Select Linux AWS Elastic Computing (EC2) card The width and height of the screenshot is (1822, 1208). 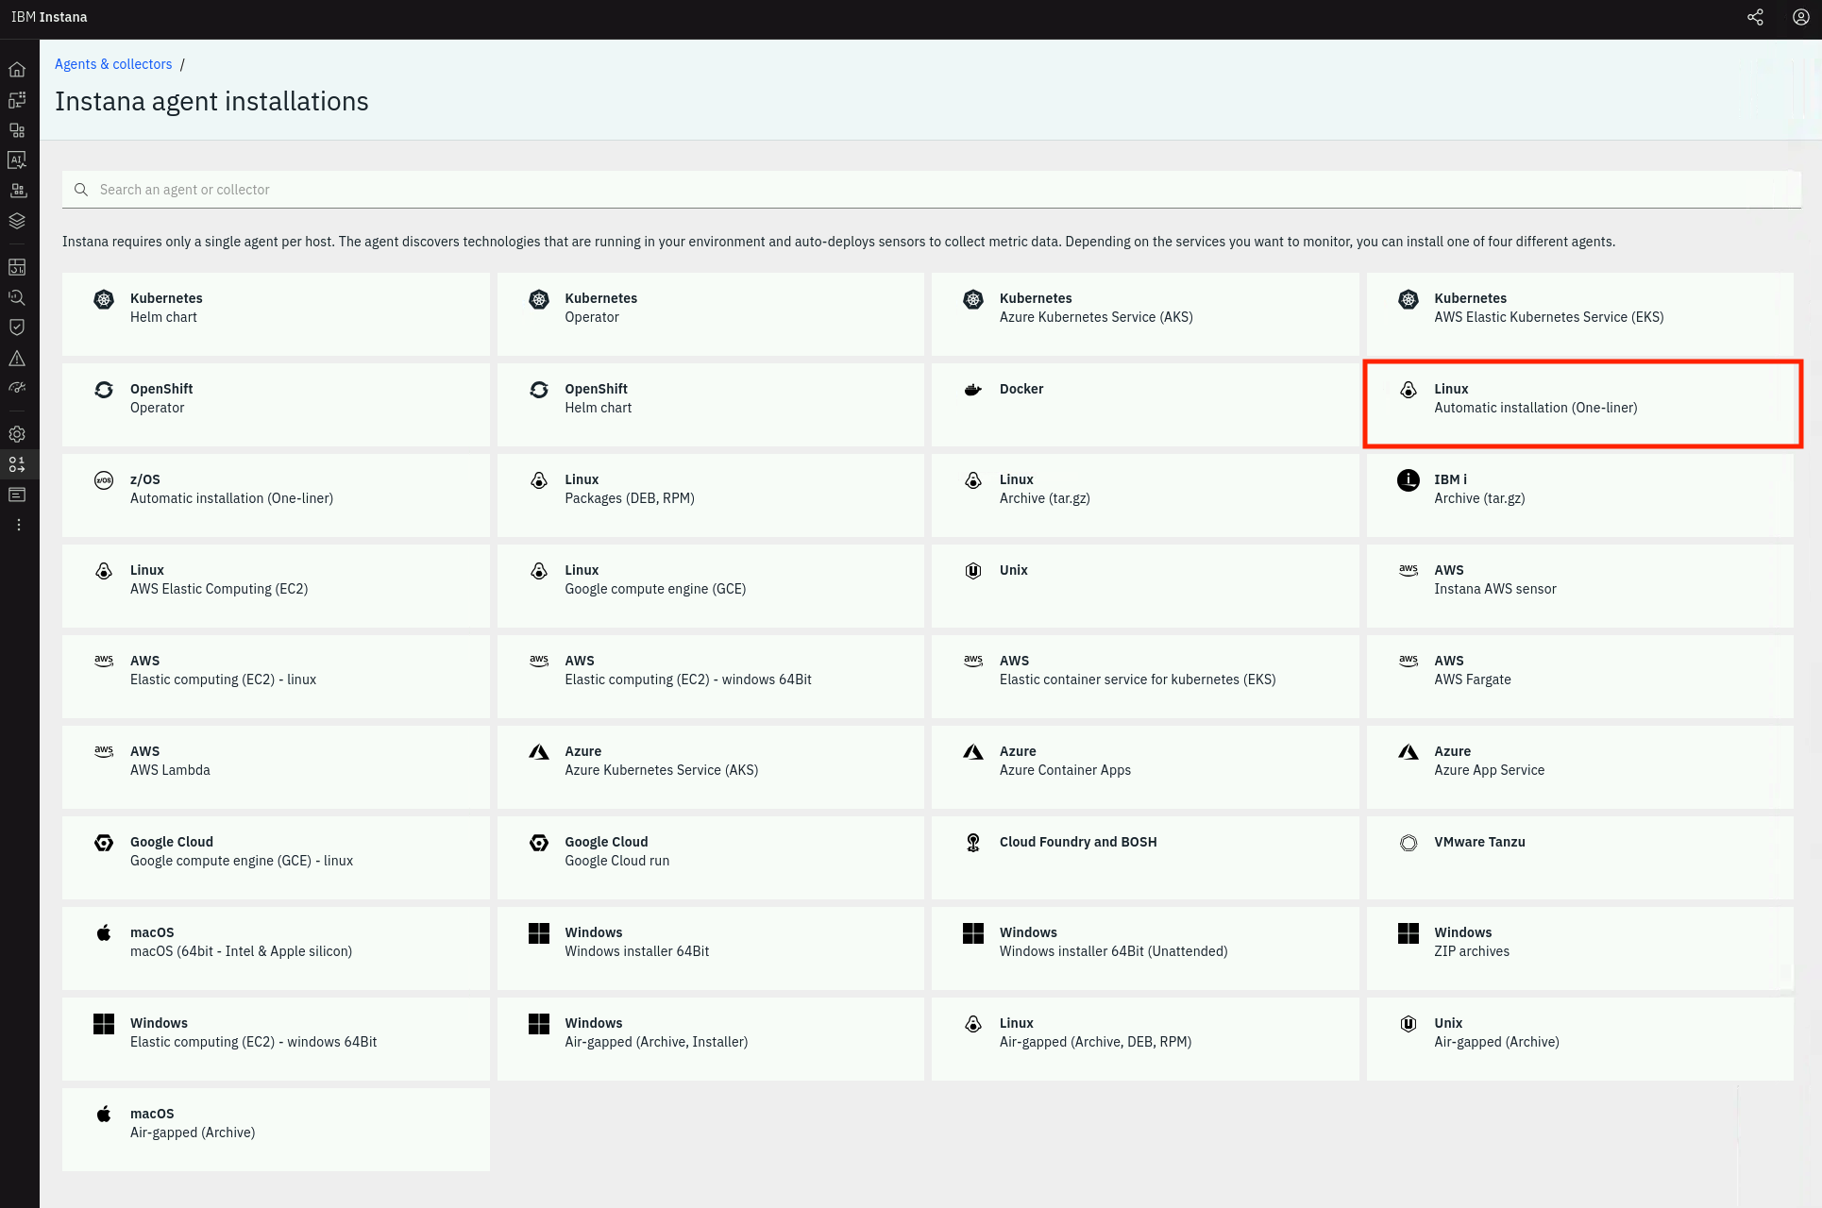tap(276, 586)
